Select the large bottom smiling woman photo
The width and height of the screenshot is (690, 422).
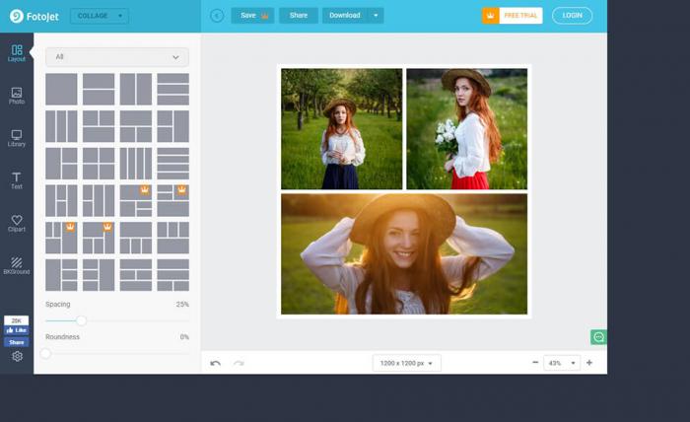404,253
